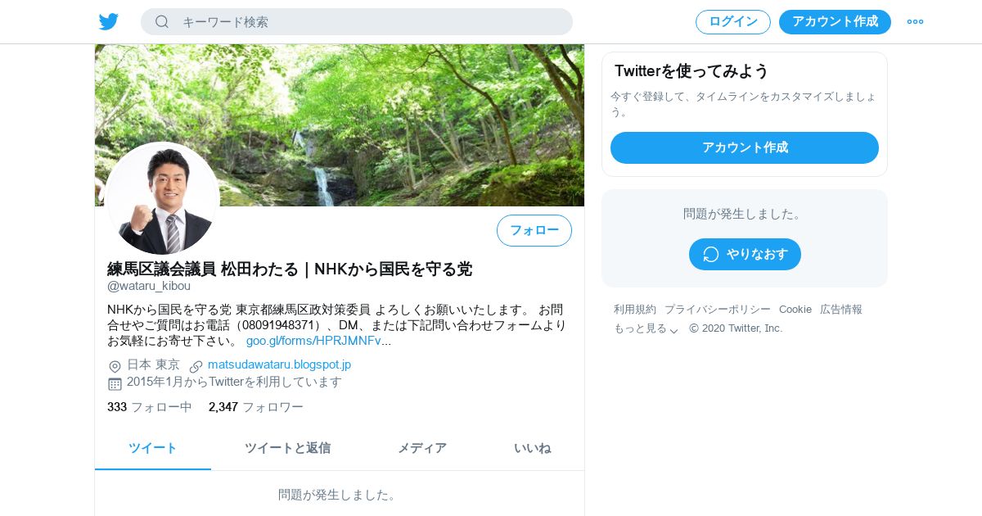The image size is (982, 516).
Task: Open matsudawataru.blogspot.jp link
Action: (x=279, y=364)
